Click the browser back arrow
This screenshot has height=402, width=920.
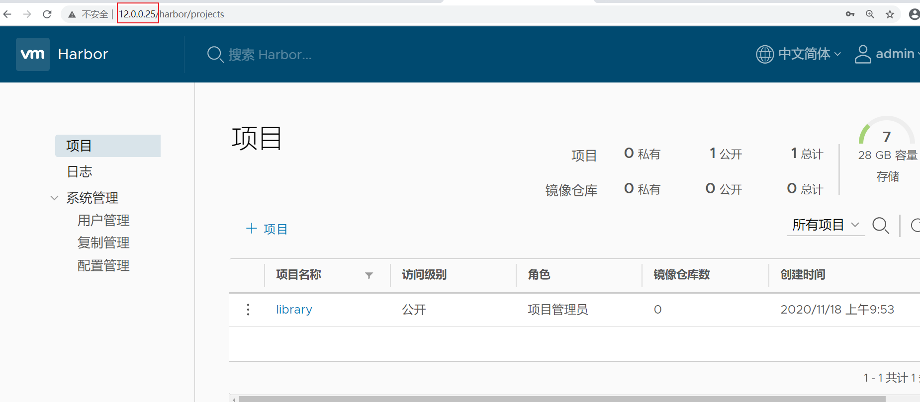(7, 14)
